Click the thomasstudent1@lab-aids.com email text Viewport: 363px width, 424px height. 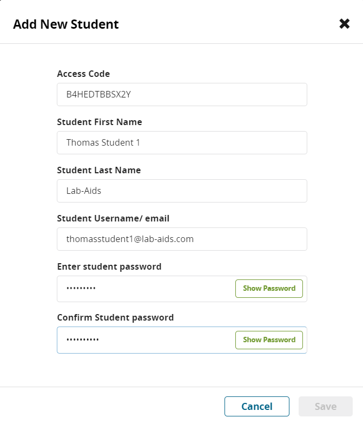130,239
